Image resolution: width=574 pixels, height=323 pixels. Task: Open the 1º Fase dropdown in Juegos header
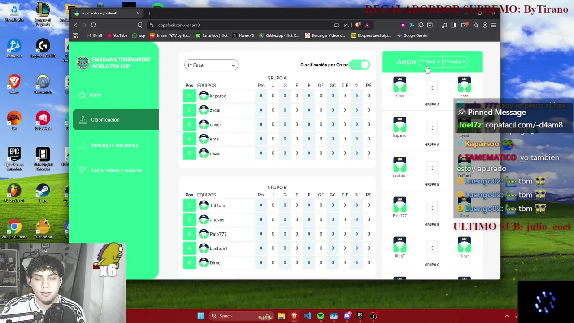430,61
